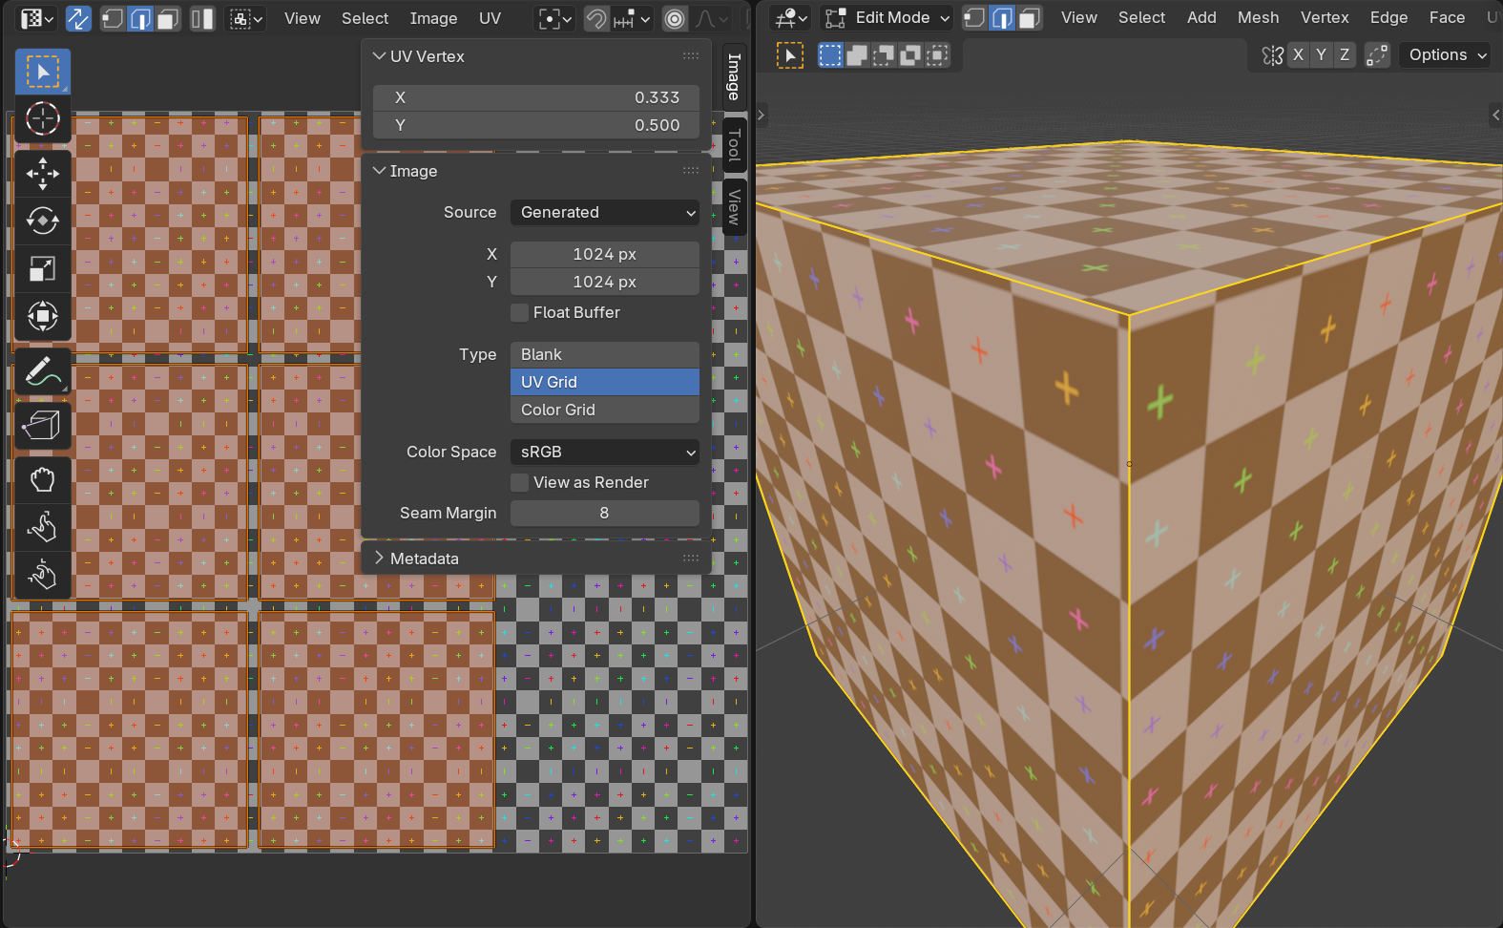Select the Grab sculpt tool
Viewport: 1503px width, 928px height.
42,480
